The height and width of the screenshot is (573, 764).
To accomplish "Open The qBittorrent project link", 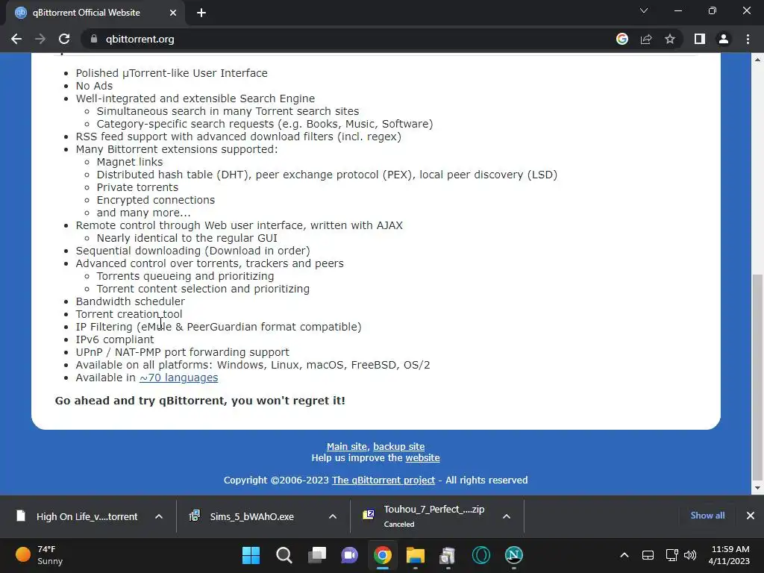I will (x=383, y=480).
